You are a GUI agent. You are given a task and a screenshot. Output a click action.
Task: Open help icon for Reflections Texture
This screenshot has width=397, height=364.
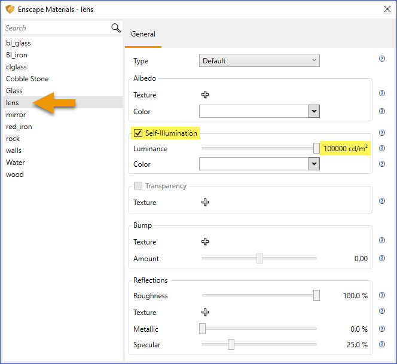[x=382, y=311]
